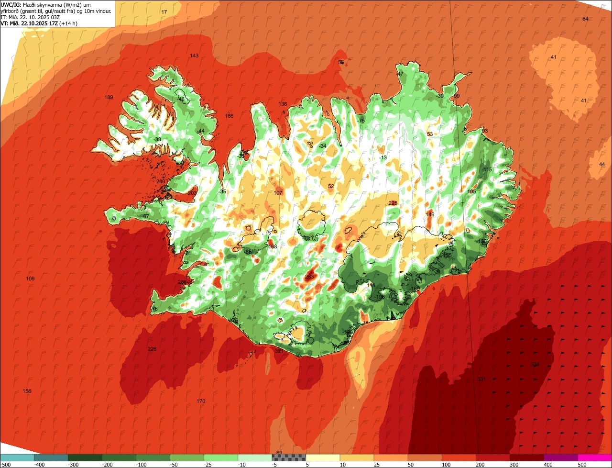Click the value '107' in west-central Iceland
Screen dimensions: 612x468
278,193
